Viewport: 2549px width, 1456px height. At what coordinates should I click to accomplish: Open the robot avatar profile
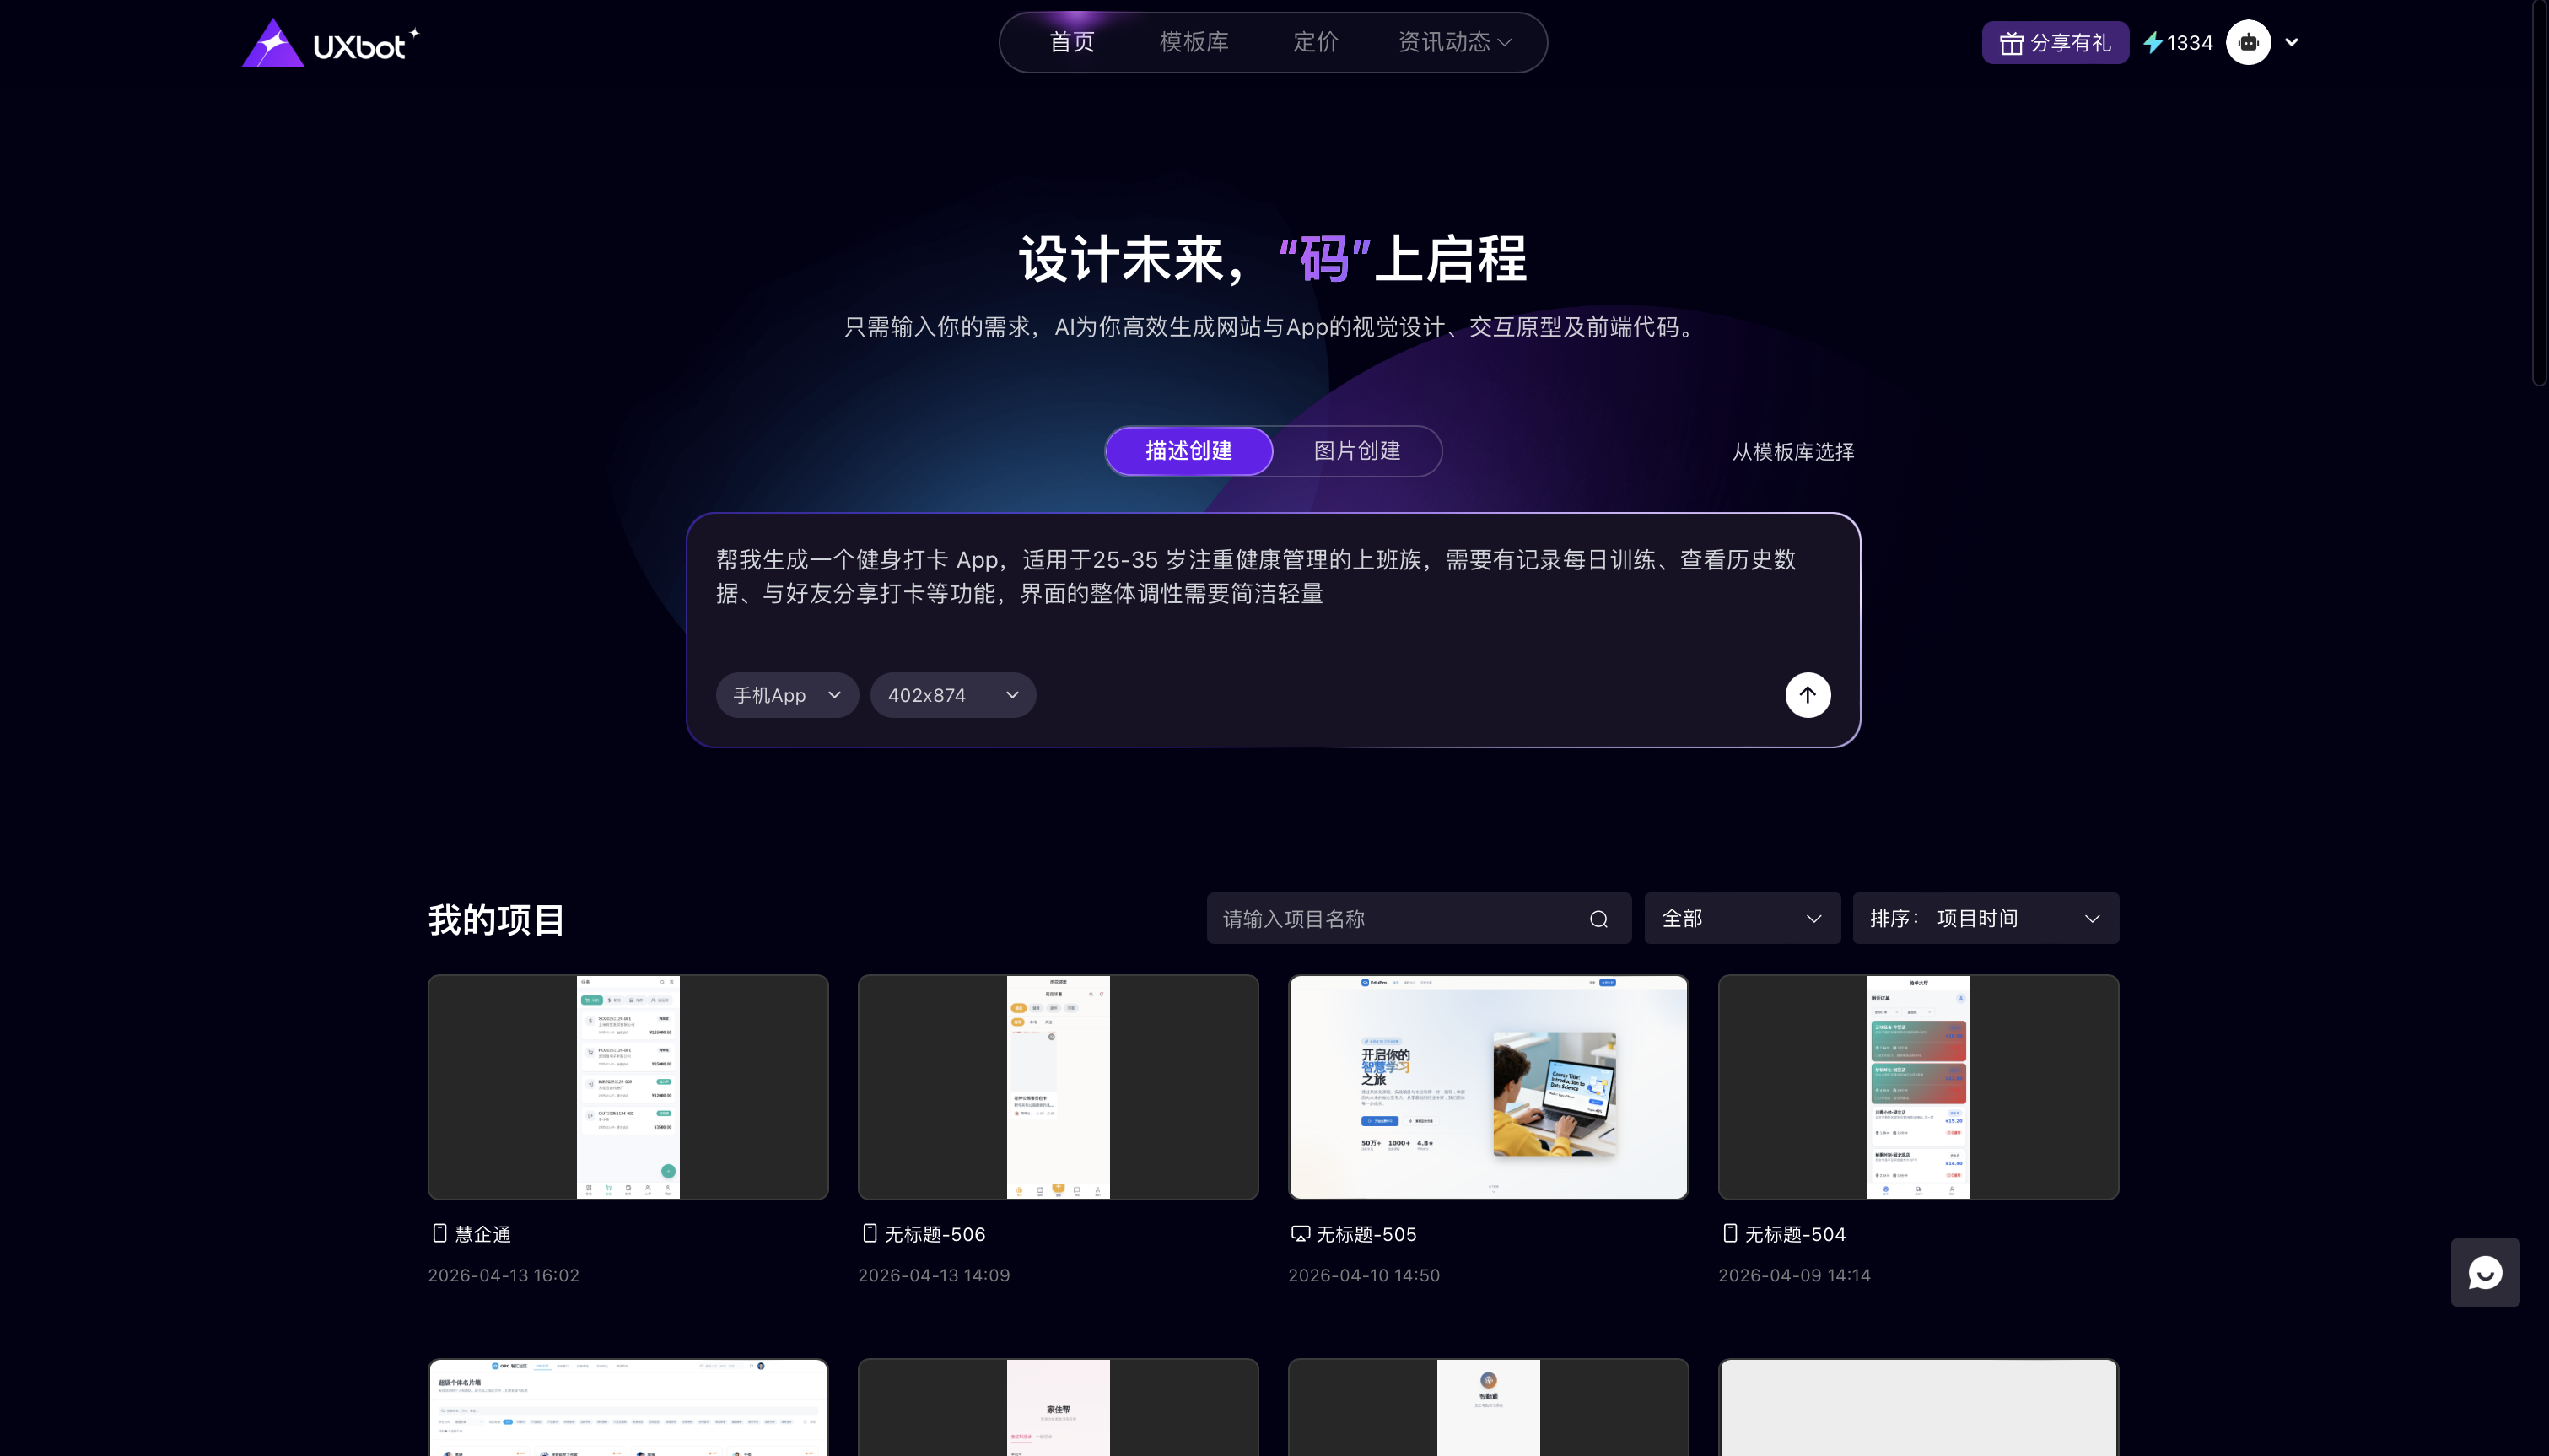2248,42
